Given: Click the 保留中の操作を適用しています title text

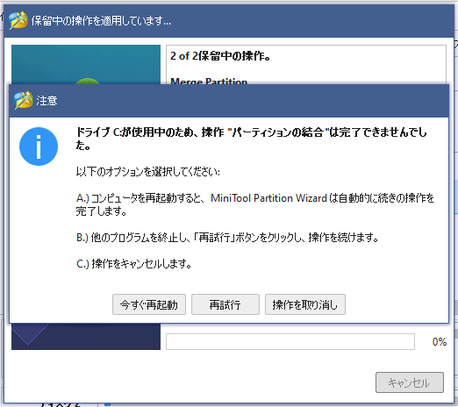Looking at the screenshot, I should coord(101,20).
